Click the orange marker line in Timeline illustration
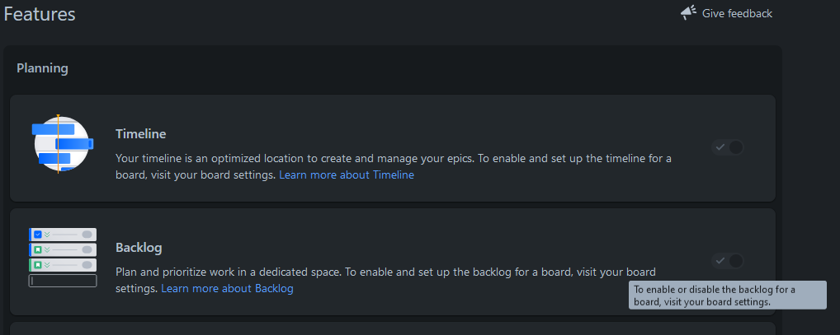The width and height of the screenshot is (840, 335). pos(59,144)
